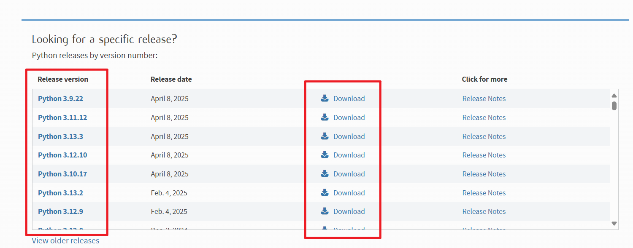This screenshot has height=248, width=633.
Task: Click download icon for Python 3.13.2
Action: (325, 192)
